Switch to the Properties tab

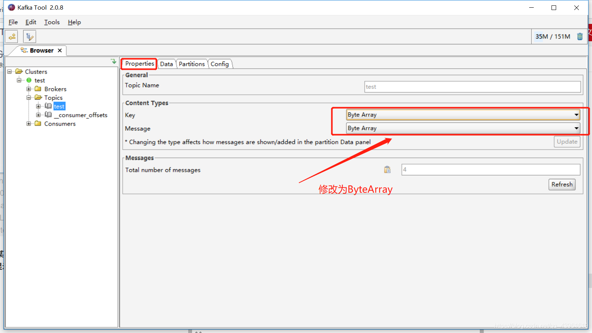coord(139,64)
